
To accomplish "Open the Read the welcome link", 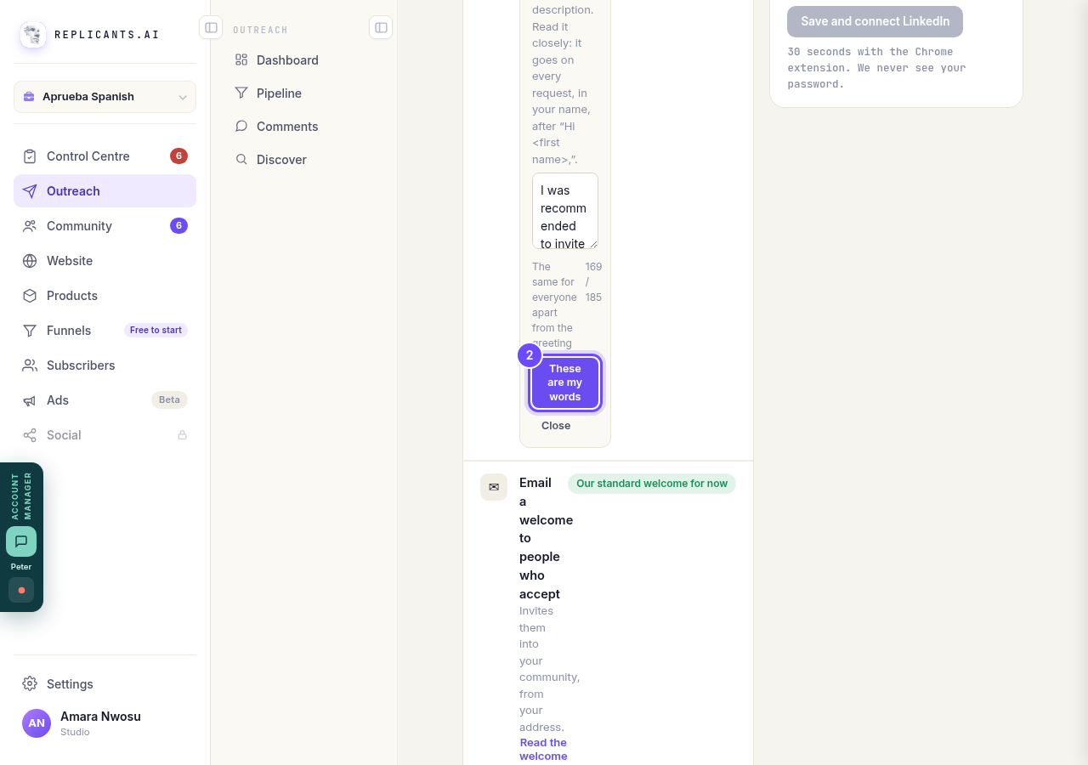I will [543, 750].
